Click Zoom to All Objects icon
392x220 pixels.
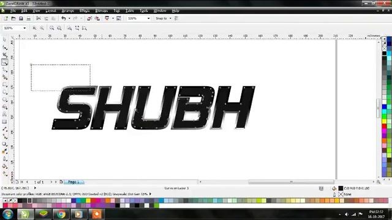59,28
